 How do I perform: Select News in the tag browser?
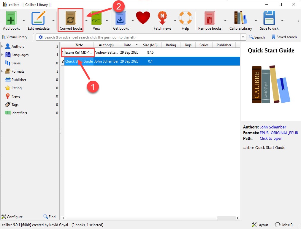pyautogui.click(x=16, y=96)
